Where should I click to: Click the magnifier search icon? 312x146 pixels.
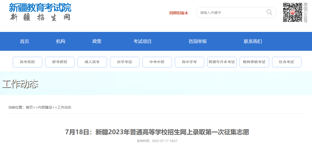[x=269, y=12]
